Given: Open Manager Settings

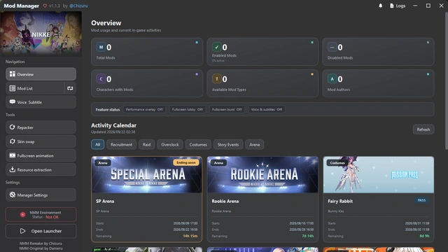Looking at the screenshot, I should pyautogui.click(x=41, y=195).
